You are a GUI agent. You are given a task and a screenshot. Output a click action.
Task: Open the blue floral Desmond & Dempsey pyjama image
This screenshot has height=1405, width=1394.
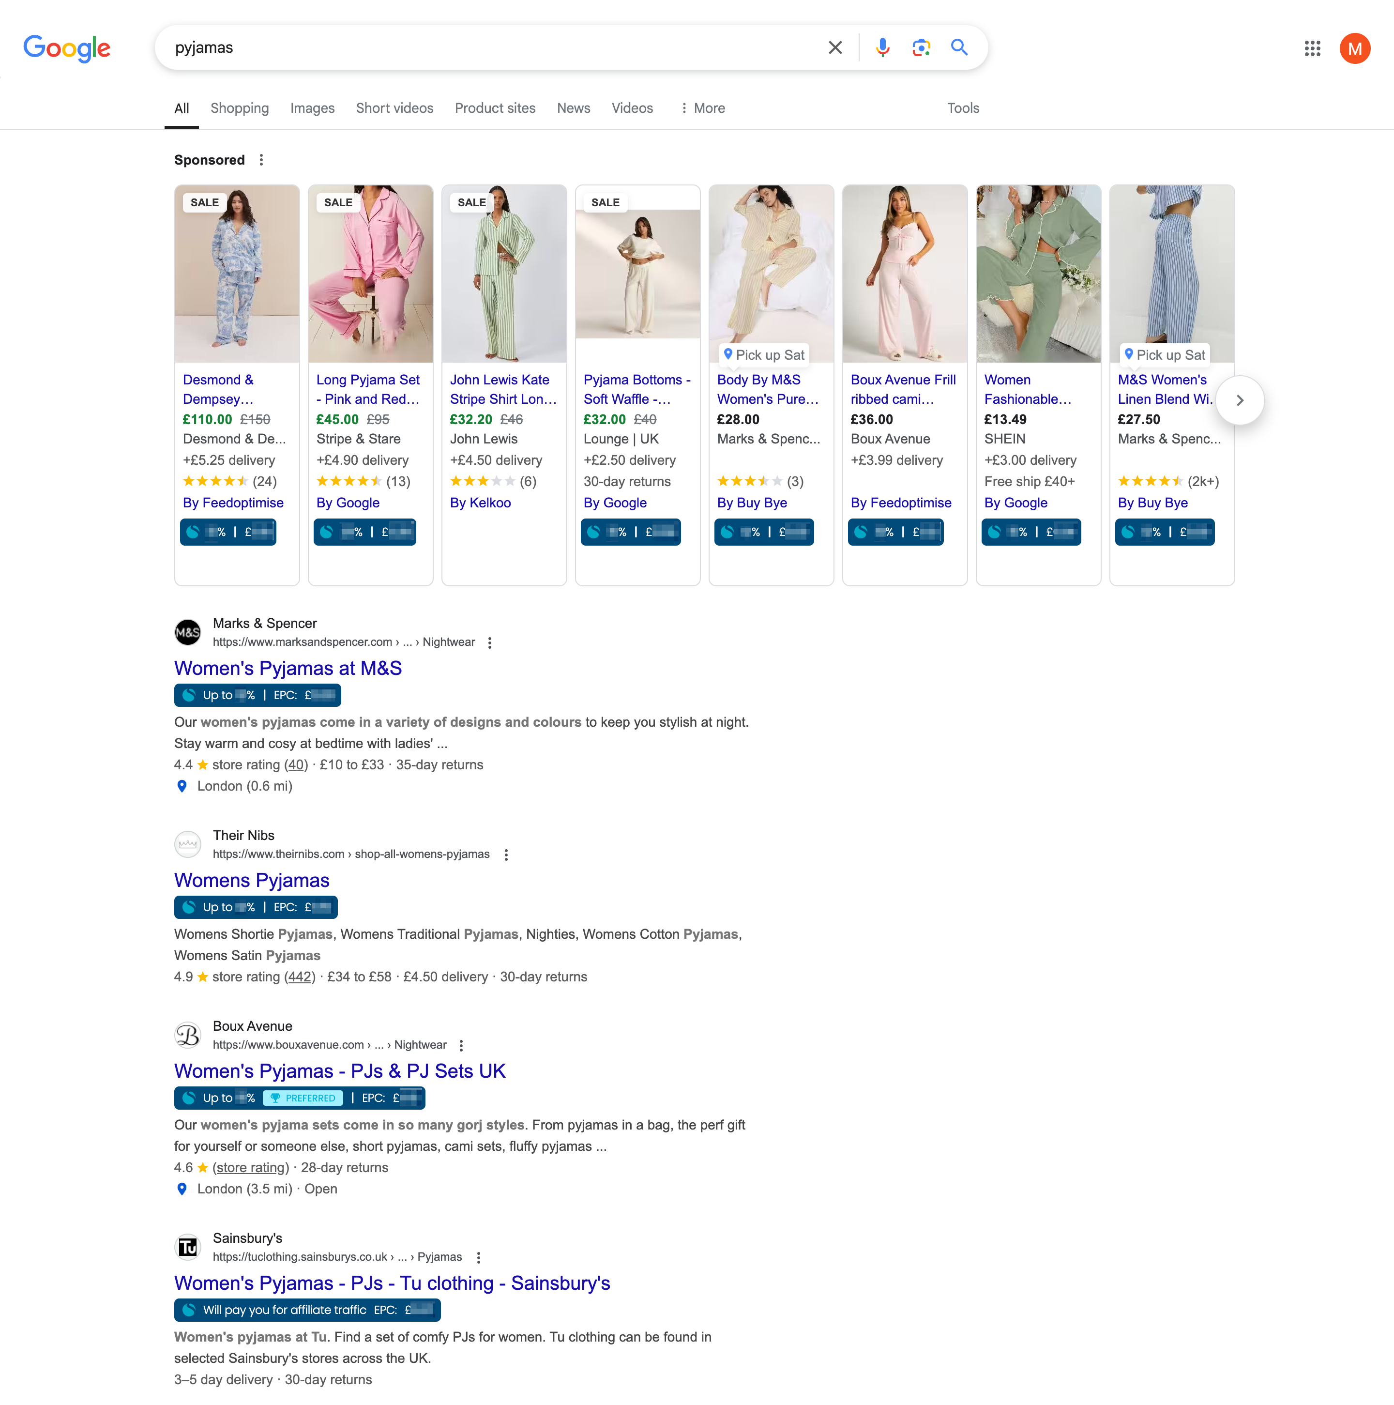click(237, 274)
